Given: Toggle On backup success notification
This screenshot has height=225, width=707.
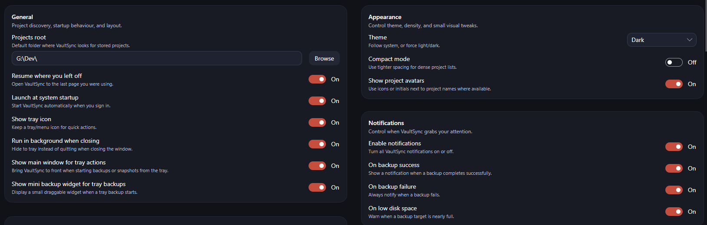Looking at the screenshot, I should 674,168.
